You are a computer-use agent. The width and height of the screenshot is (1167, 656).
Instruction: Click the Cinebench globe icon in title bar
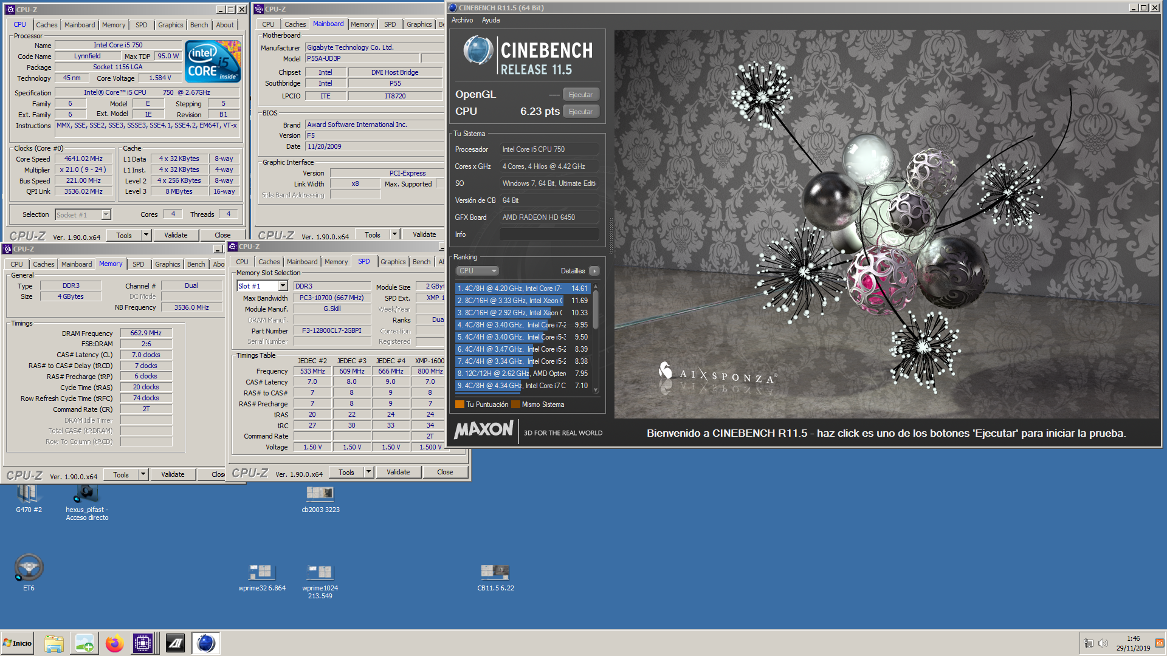coord(452,8)
